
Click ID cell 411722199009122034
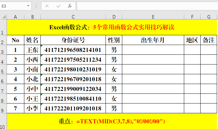(73, 89)
